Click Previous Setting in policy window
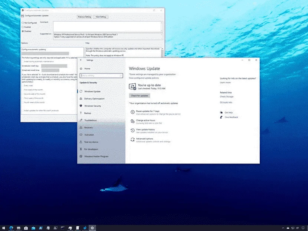 click(84, 17)
